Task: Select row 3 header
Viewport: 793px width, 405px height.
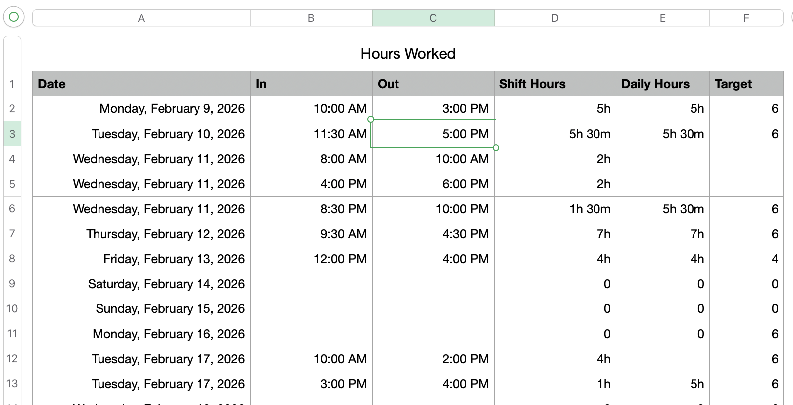Action: 12,134
